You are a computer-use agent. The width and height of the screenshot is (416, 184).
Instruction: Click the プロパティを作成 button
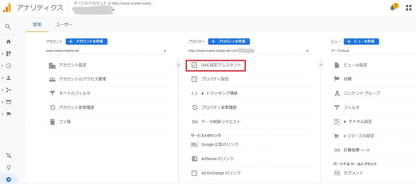coord(229,41)
